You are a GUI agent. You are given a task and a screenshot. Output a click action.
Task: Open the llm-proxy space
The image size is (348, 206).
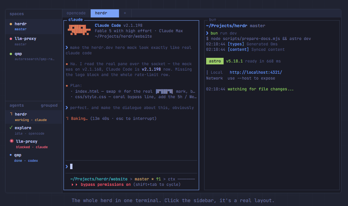click(34, 42)
